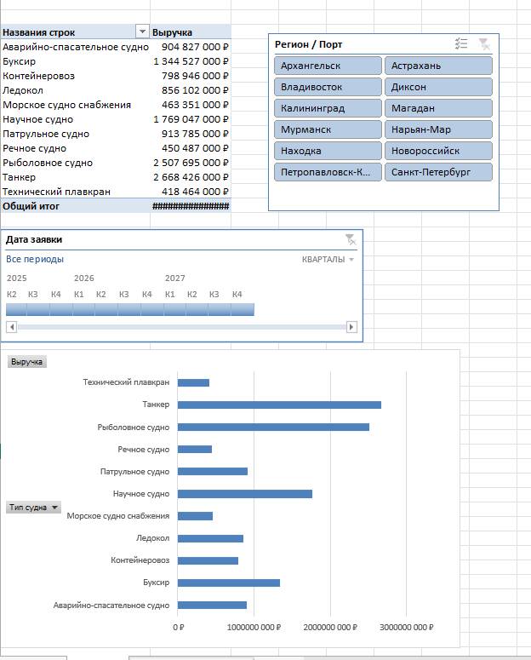Select Диксон port slicer button

point(438,87)
